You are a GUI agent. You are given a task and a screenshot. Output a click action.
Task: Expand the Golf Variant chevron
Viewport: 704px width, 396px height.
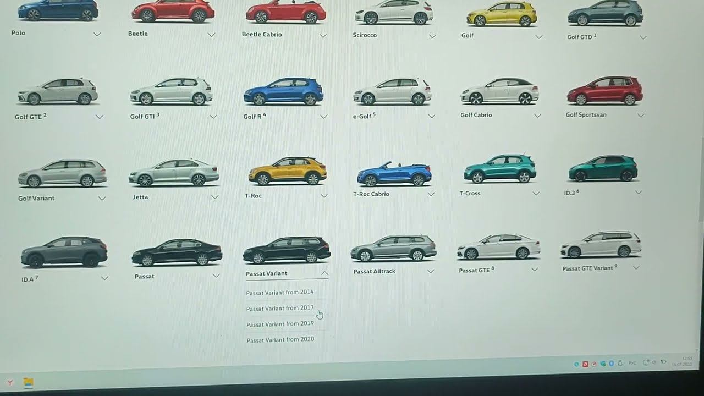pos(102,198)
